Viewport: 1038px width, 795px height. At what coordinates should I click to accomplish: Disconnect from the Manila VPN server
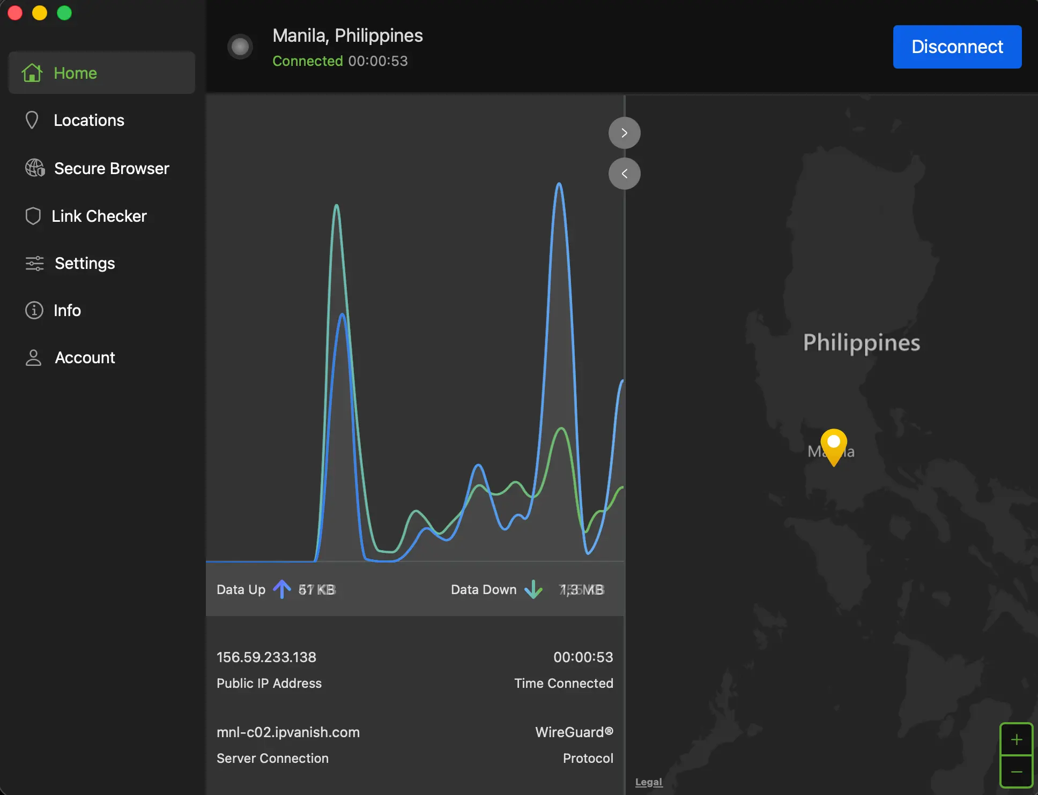(957, 47)
